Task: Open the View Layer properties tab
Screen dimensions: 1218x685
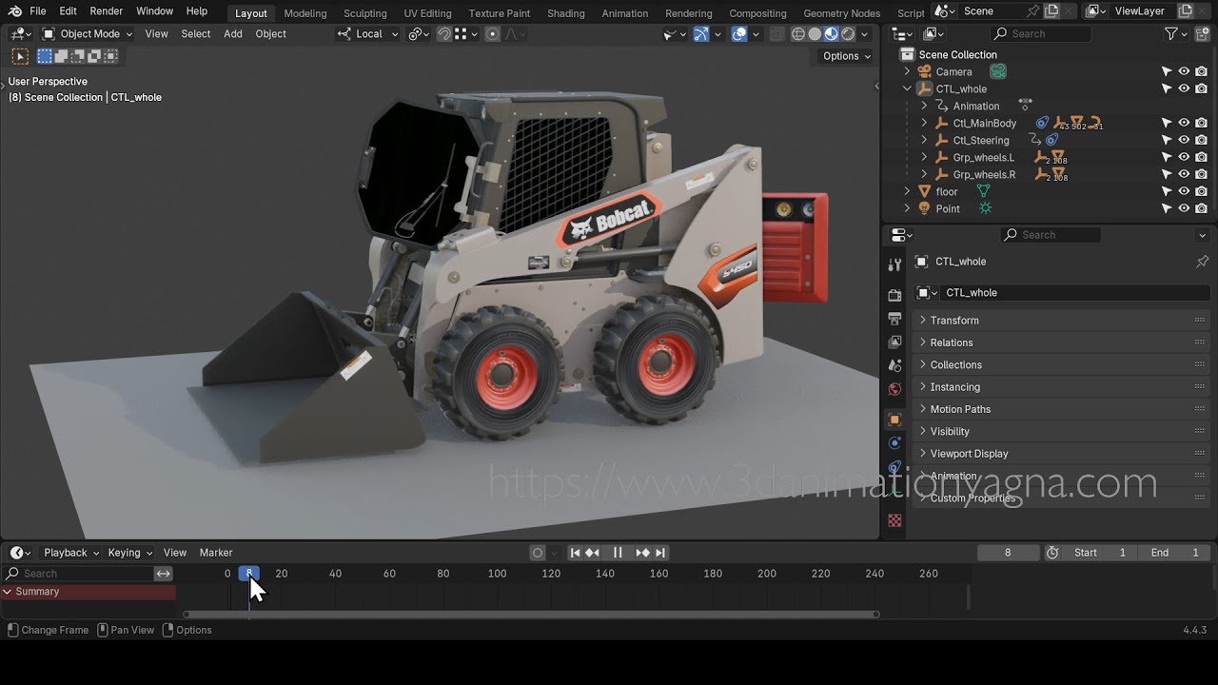Action: coord(894,342)
